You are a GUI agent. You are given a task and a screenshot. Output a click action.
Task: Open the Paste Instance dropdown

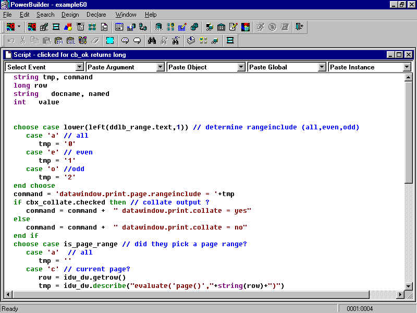point(407,67)
